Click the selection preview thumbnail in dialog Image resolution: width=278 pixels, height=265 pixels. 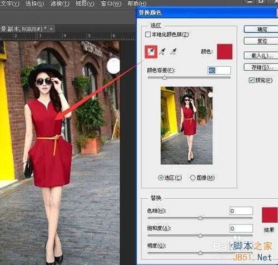coord(187,126)
